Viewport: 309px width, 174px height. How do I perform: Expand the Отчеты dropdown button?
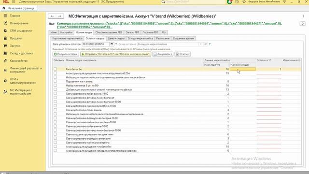[x=183, y=54]
